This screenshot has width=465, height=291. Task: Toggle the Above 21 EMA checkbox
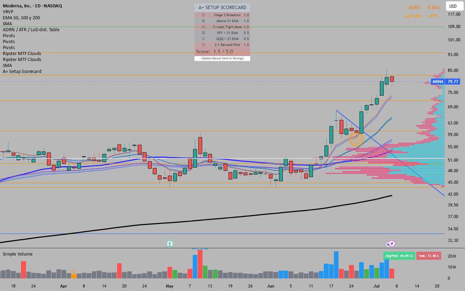[x=203, y=21]
